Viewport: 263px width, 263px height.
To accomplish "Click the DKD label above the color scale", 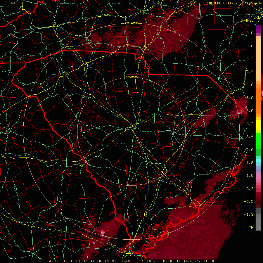I will 257,17.
